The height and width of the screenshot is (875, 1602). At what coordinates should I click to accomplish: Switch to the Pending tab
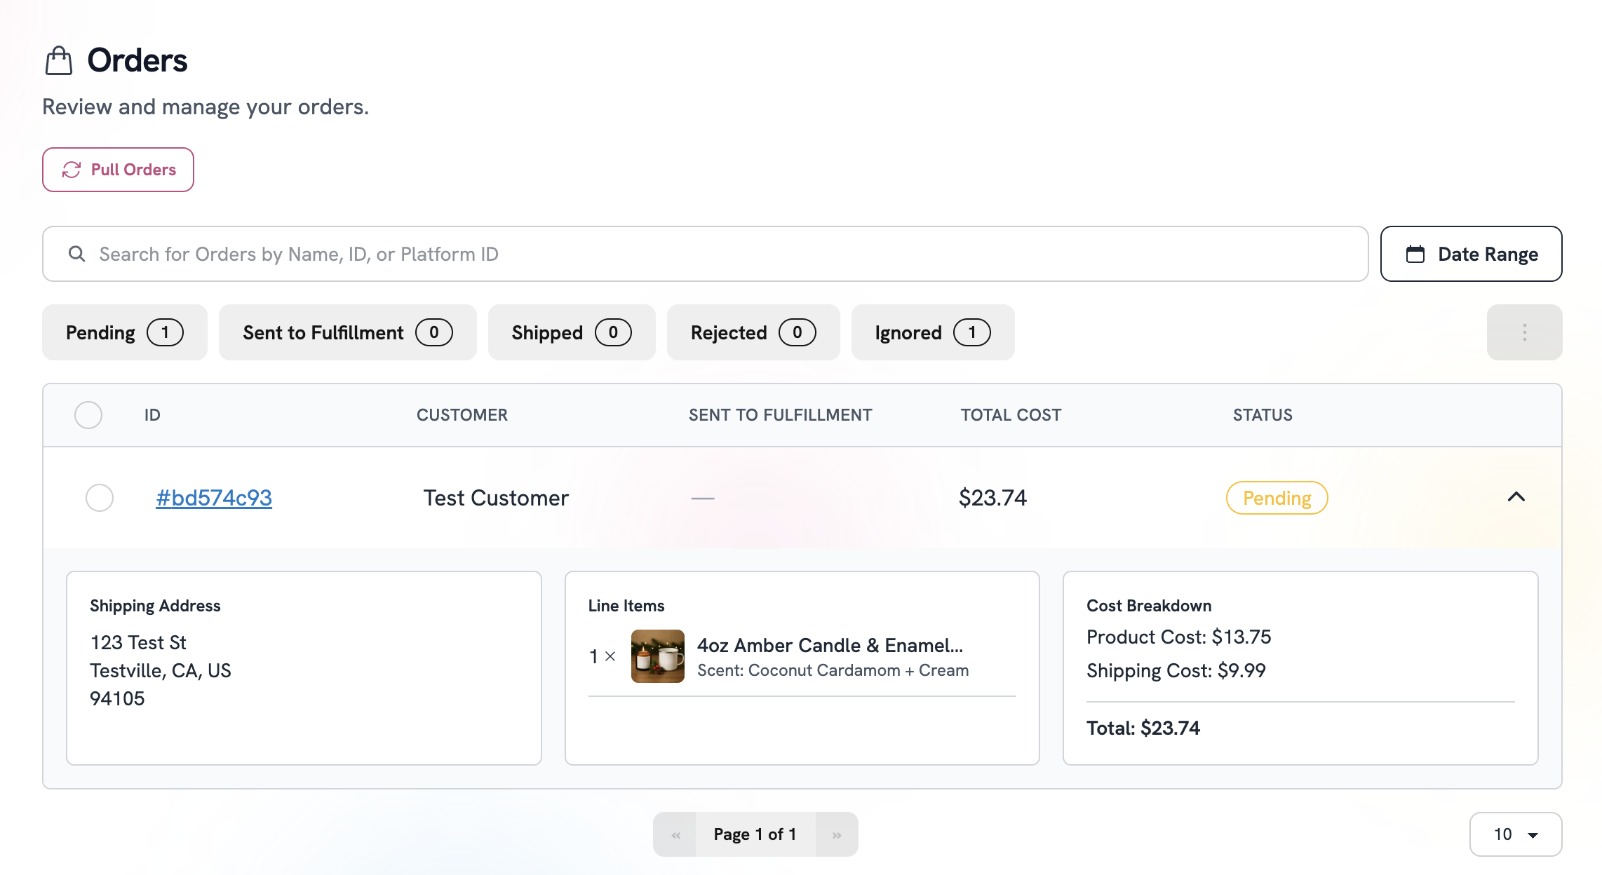[125, 332]
